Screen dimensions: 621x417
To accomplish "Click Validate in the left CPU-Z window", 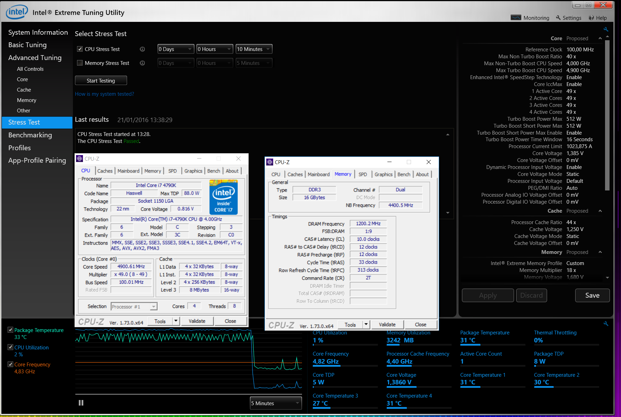I will (x=197, y=321).
